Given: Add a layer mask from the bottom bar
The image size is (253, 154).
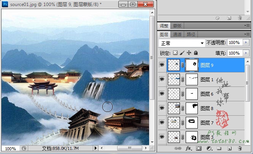Looking at the screenshot, I should tap(199, 148).
